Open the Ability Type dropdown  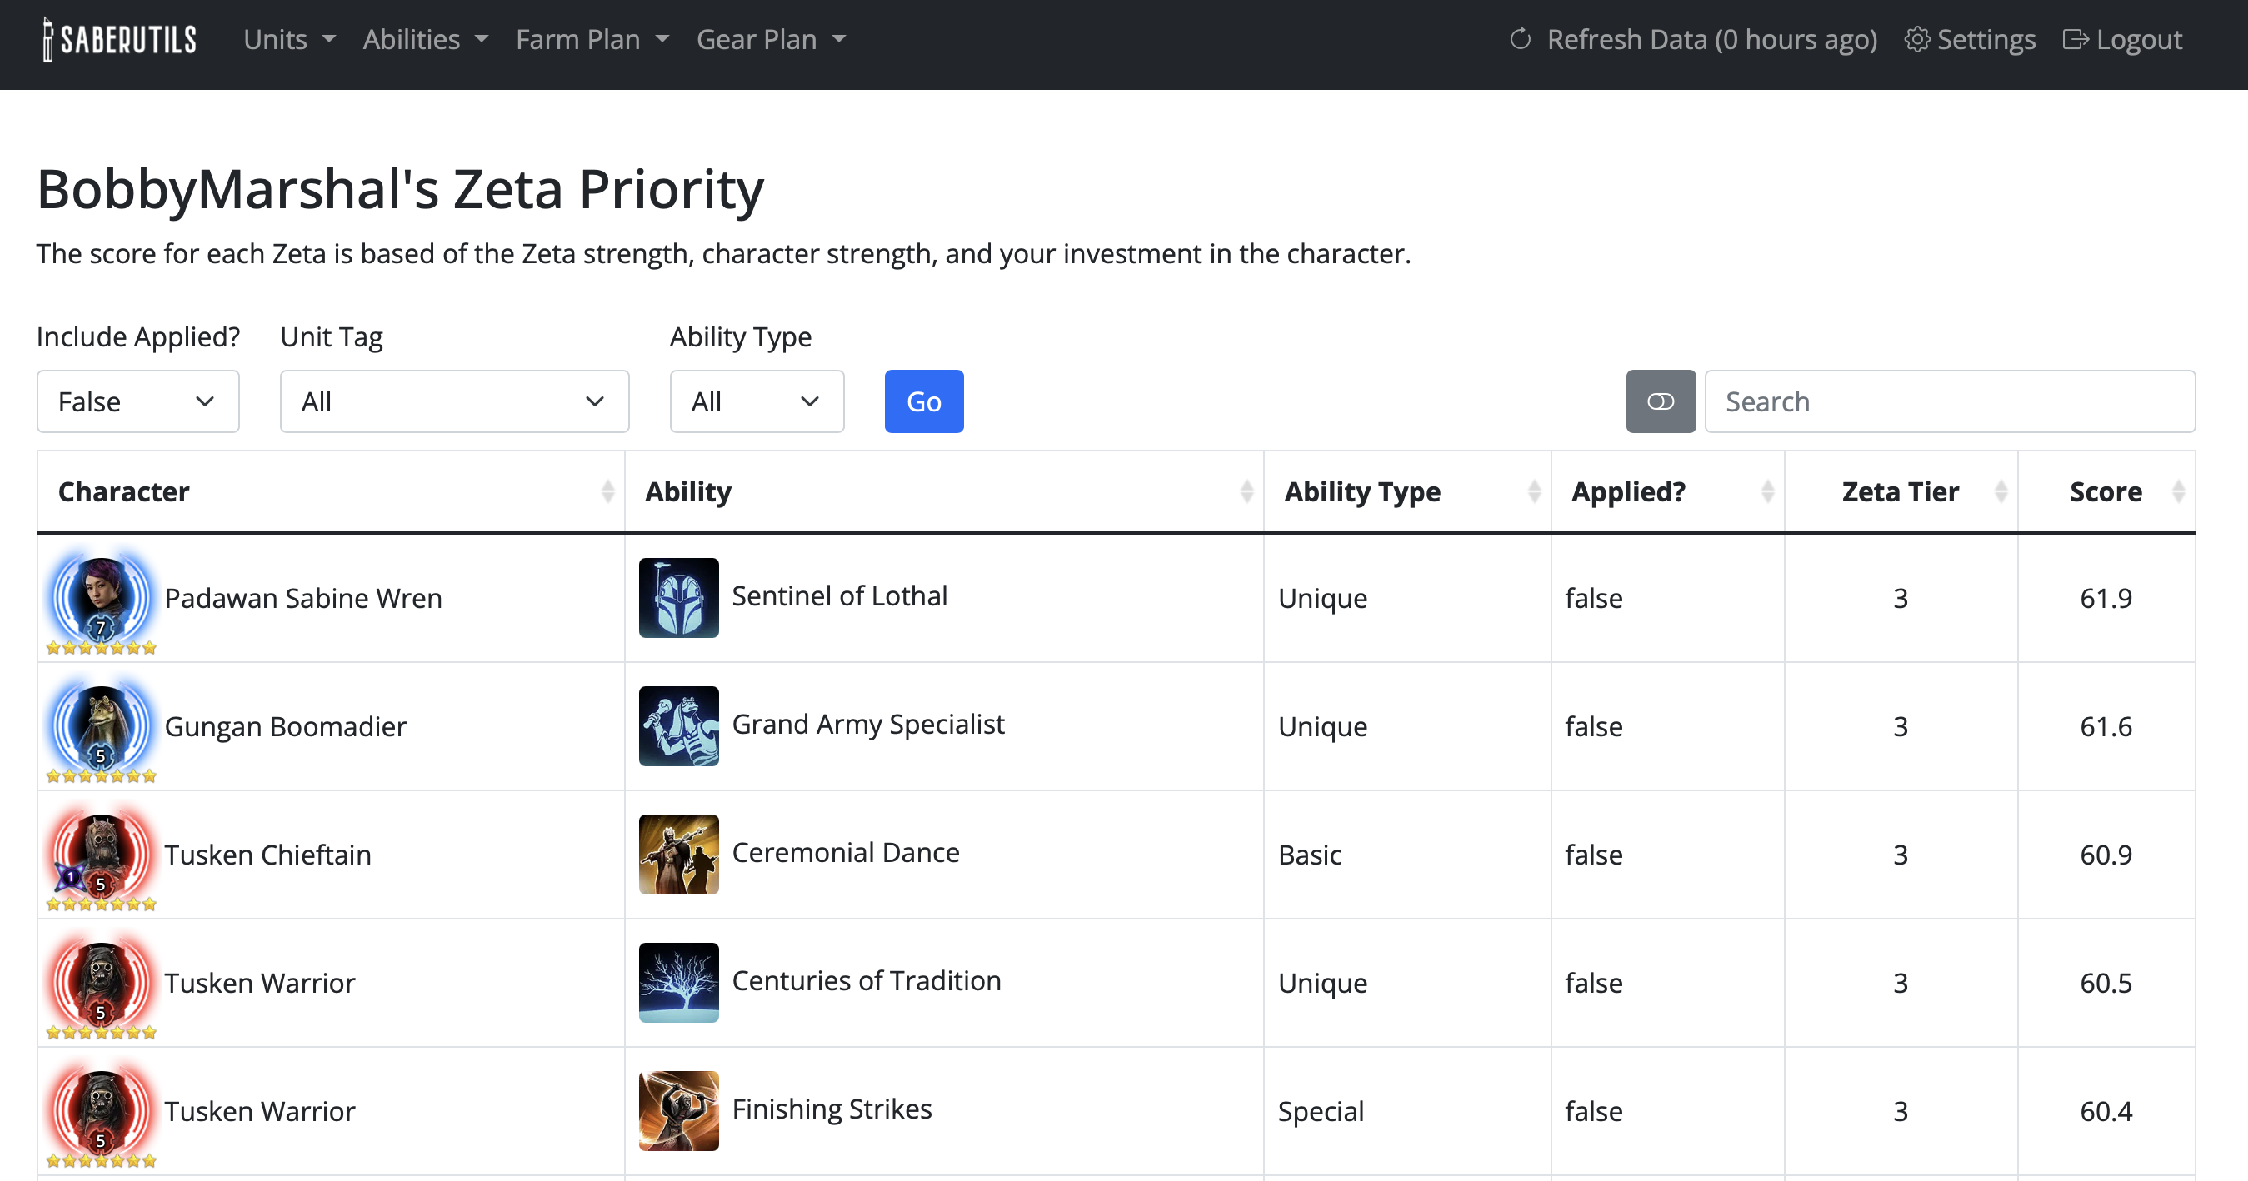(x=757, y=401)
